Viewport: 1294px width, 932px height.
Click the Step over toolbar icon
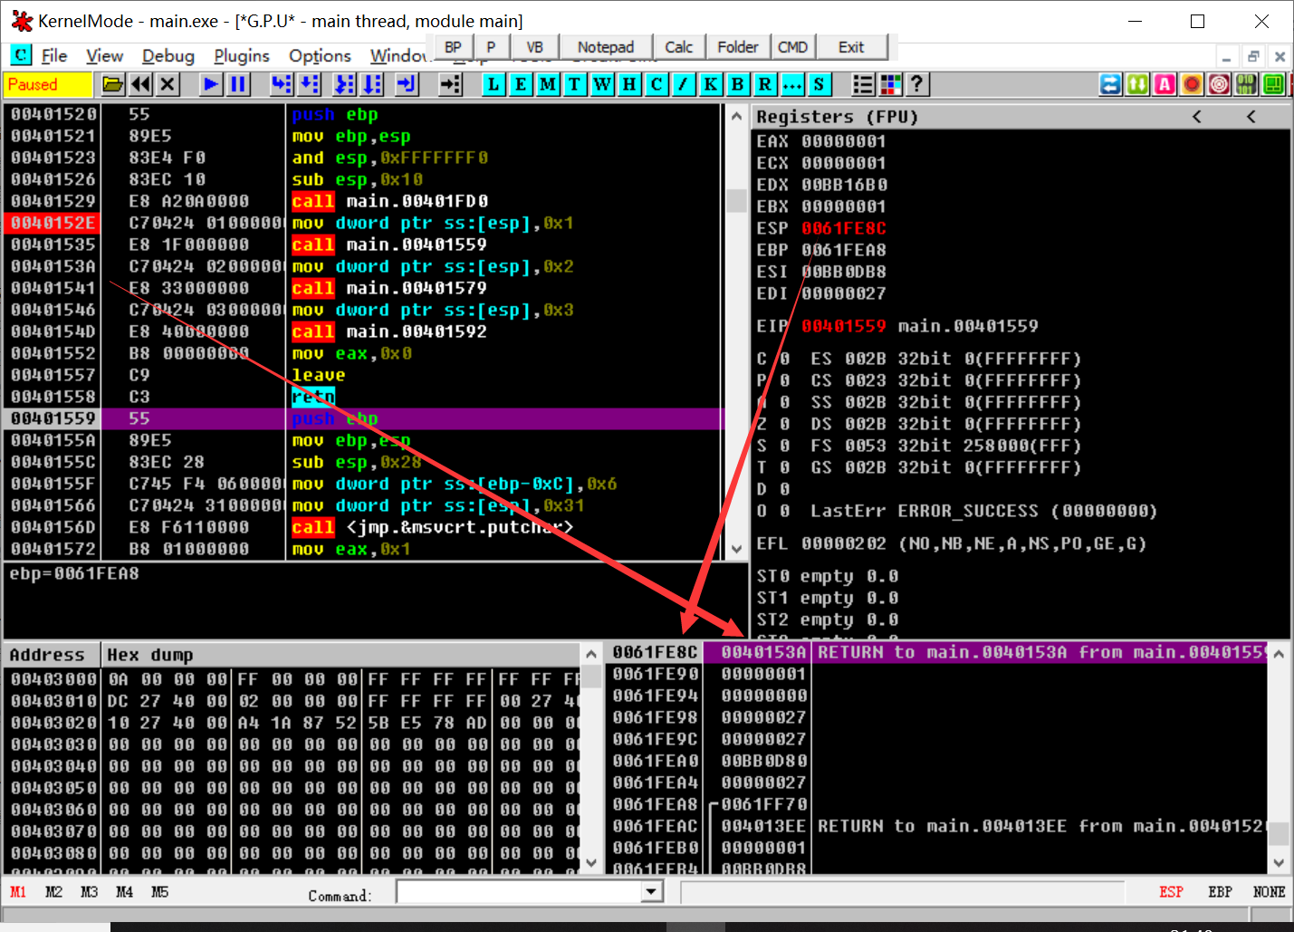(310, 84)
